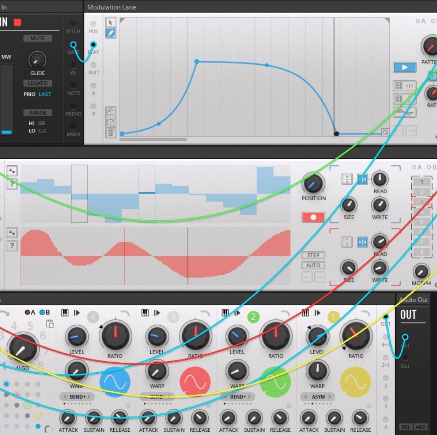Click the ADD button in Audio Out
This screenshot has width=437, height=435.
(x=421, y=427)
